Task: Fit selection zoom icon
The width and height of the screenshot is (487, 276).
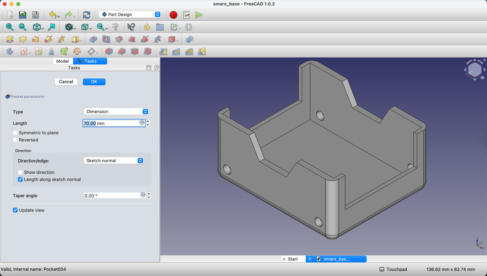Action: 22,27
